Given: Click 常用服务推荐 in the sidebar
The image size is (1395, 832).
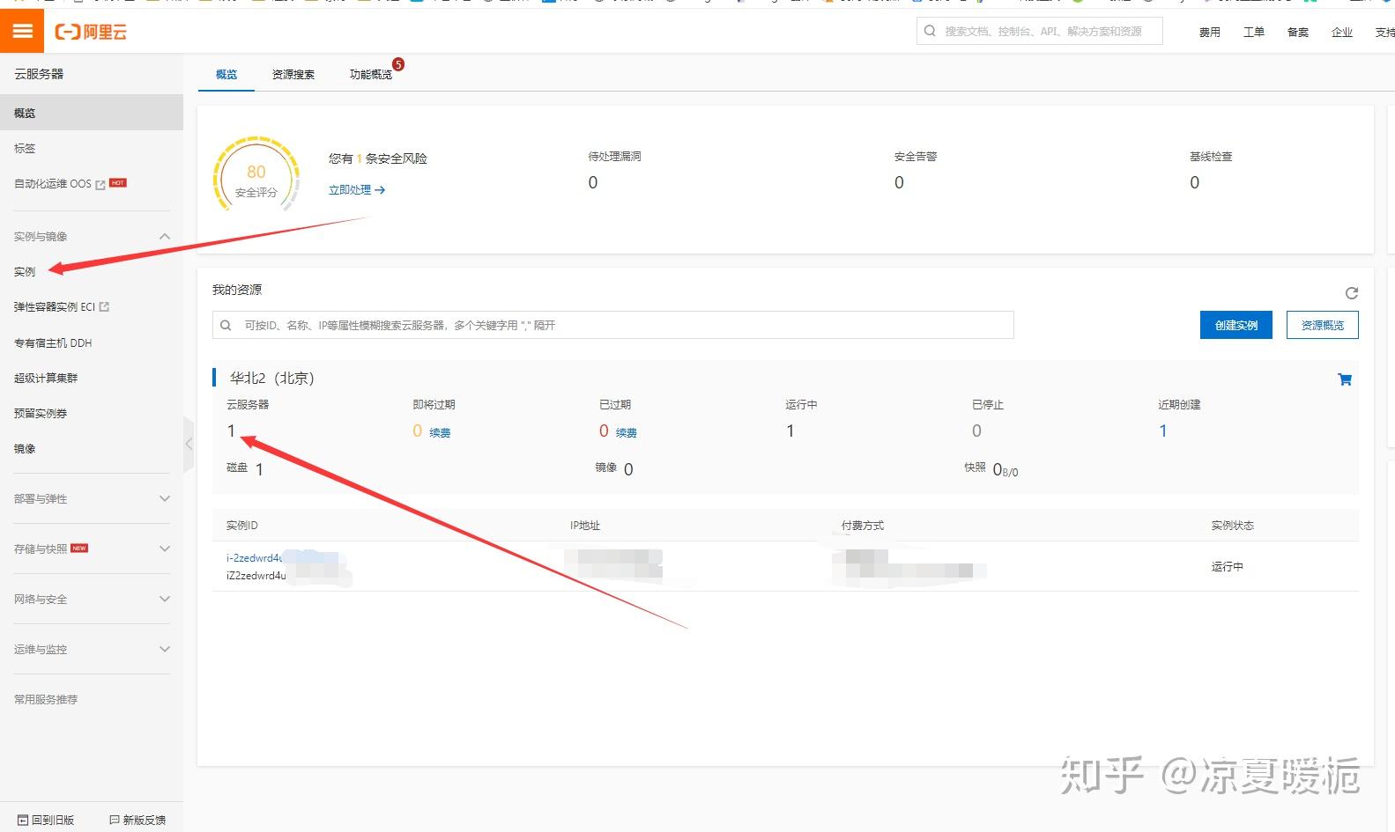Looking at the screenshot, I should pyautogui.click(x=46, y=699).
